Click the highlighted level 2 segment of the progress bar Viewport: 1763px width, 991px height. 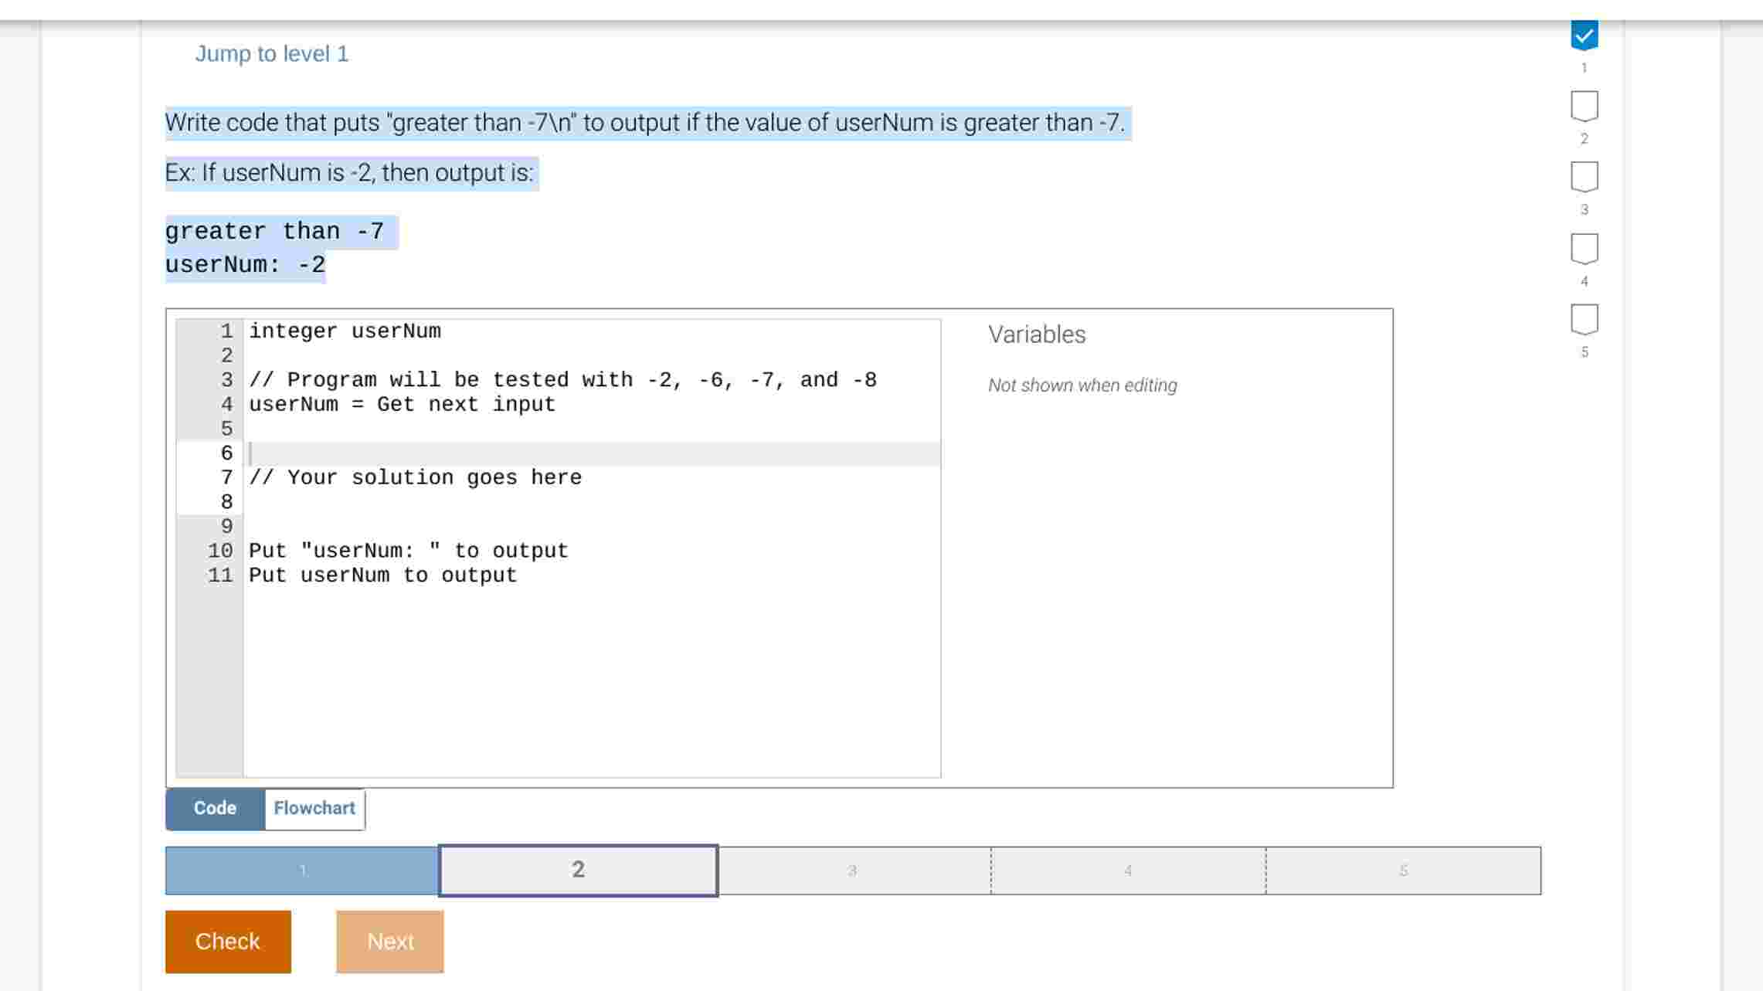coord(578,871)
